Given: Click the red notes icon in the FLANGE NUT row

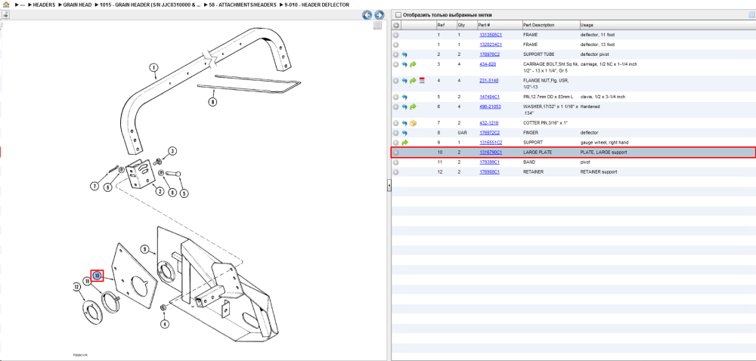Looking at the screenshot, I should click(421, 80).
